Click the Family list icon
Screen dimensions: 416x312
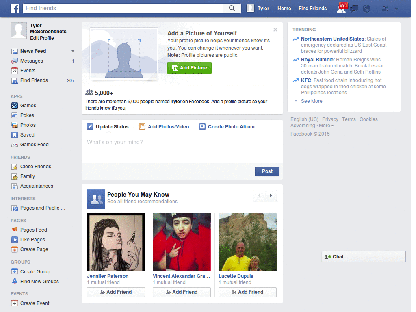[15, 176]
